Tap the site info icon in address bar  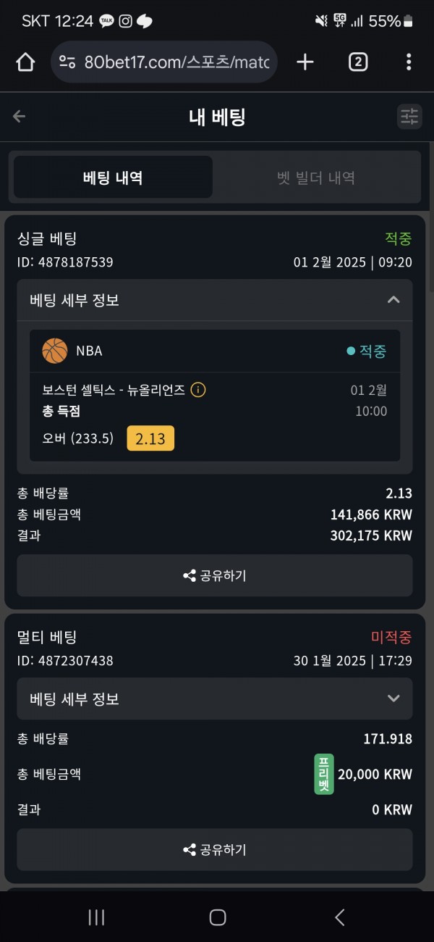click(x=67, y=62)
